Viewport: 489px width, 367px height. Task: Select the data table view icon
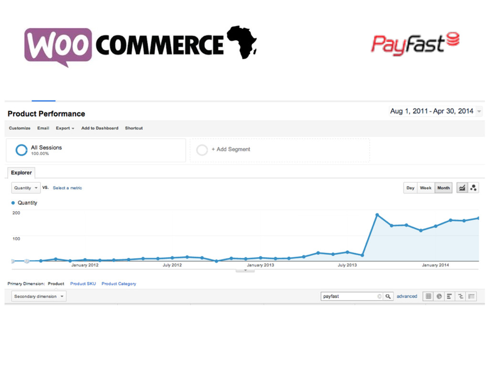(x=428, y=296)
